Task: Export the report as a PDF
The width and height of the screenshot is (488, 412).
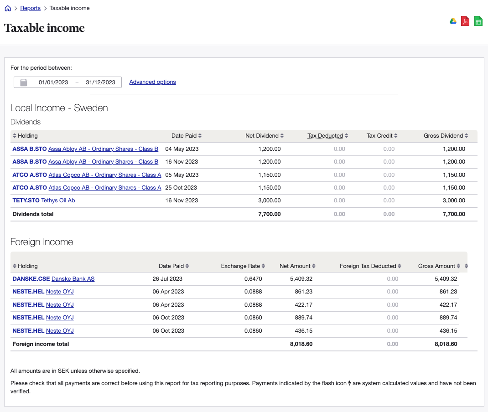Action: [465, 21]
